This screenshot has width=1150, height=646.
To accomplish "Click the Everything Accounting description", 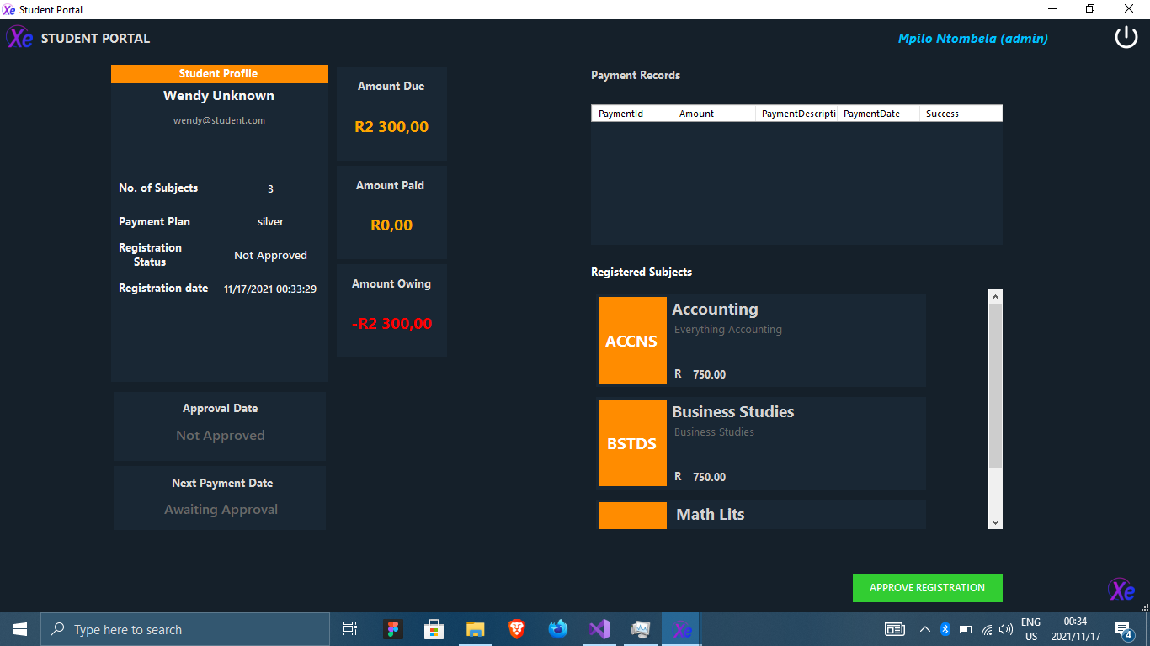I will pos(728,330).
